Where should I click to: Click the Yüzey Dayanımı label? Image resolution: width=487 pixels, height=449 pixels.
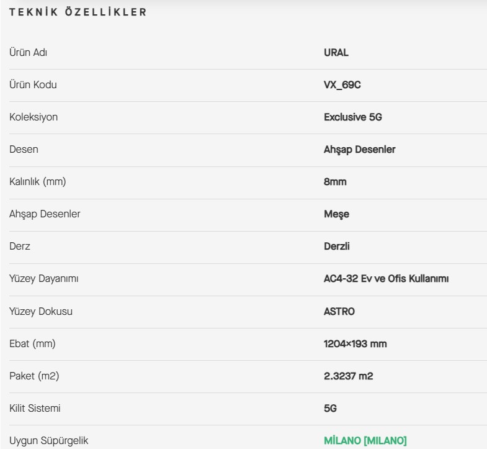tap(44, 279)
